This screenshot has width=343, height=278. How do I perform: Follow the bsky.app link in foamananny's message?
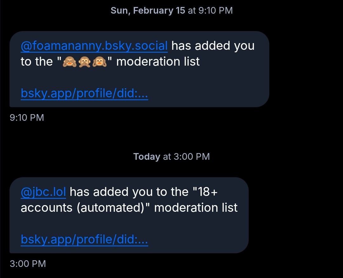84,94
